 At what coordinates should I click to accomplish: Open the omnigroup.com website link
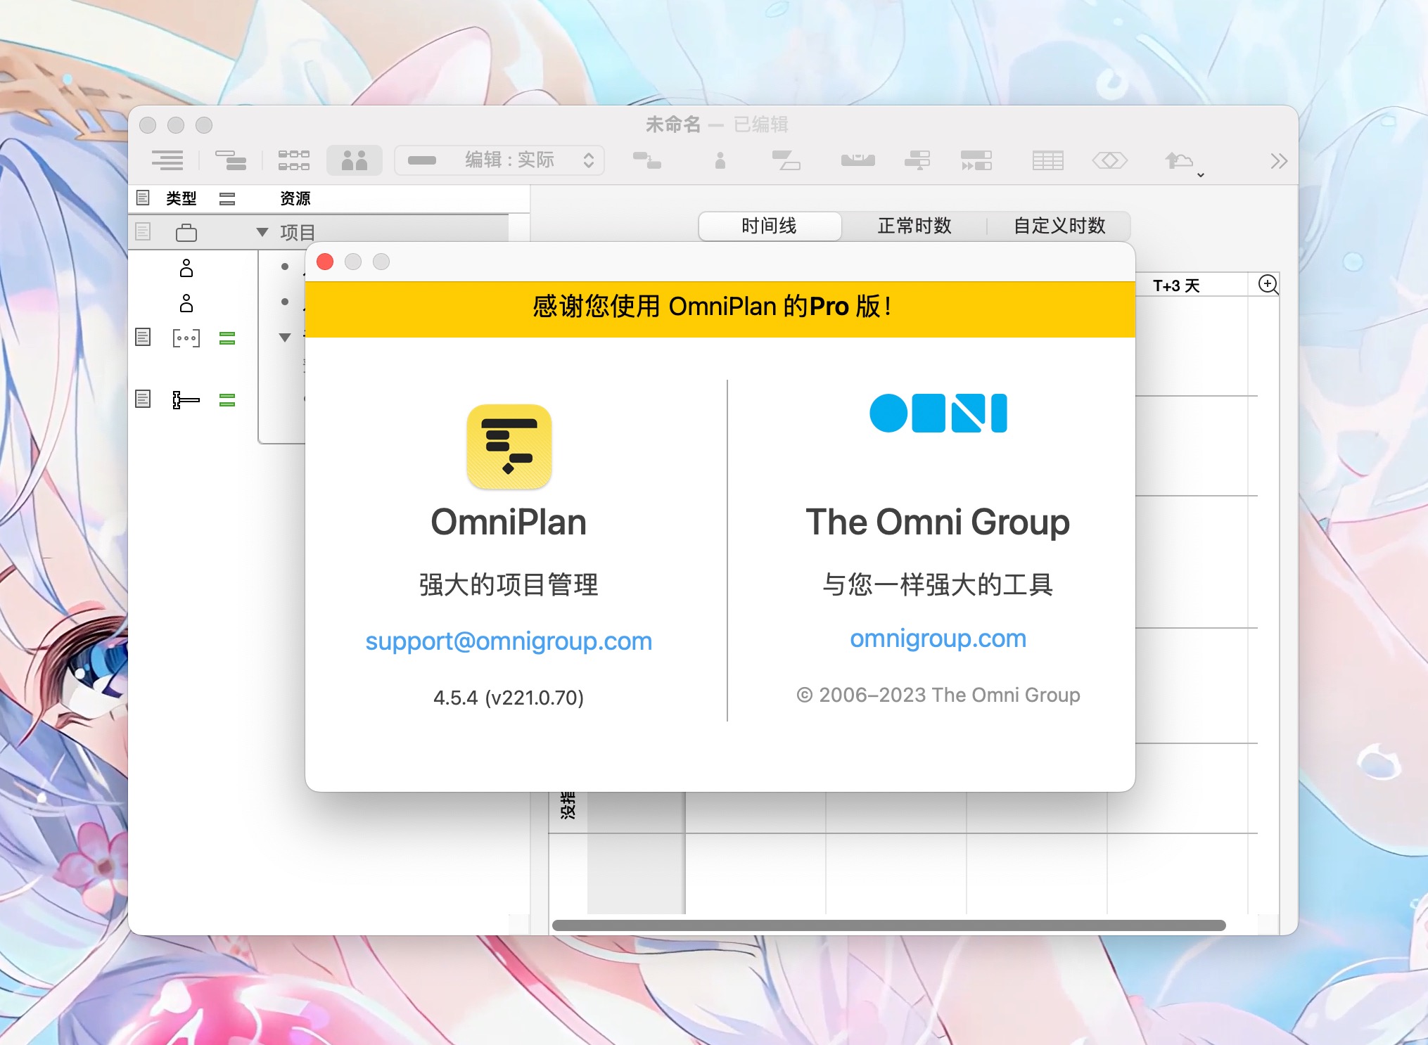click(x=938, y=639)
